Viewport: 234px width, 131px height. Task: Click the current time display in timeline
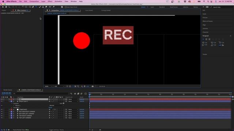6,93
